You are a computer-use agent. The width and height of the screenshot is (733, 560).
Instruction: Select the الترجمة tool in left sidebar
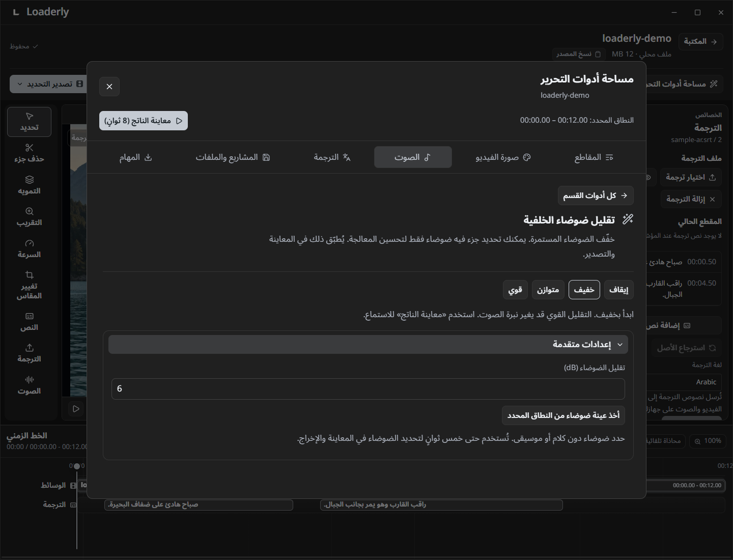tap(29, 353)
